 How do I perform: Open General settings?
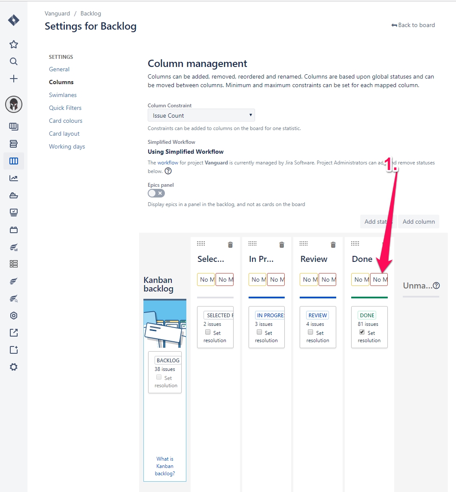coord(59,70)
